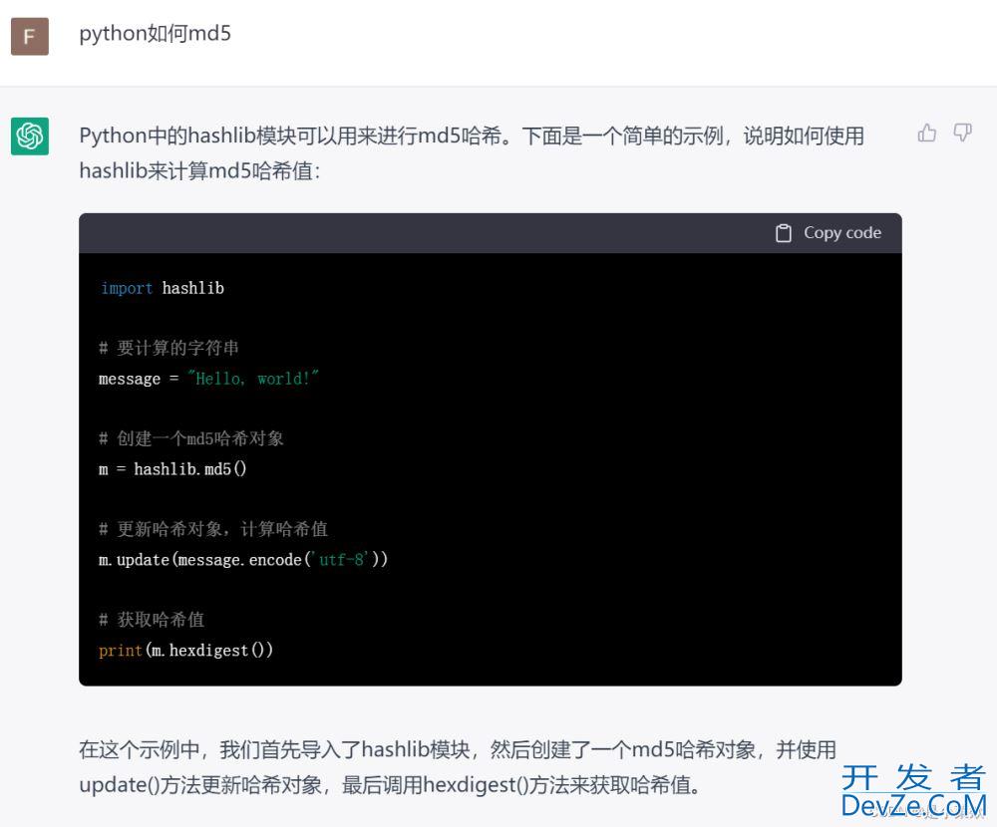Click the comment '# 要计算的字符串'
Viewport: 997px width, 827px height.
coord(168,348)
